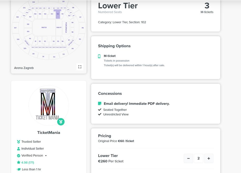Click the response time chat icon
Screen dimensions: 241x173
(18, 169)
